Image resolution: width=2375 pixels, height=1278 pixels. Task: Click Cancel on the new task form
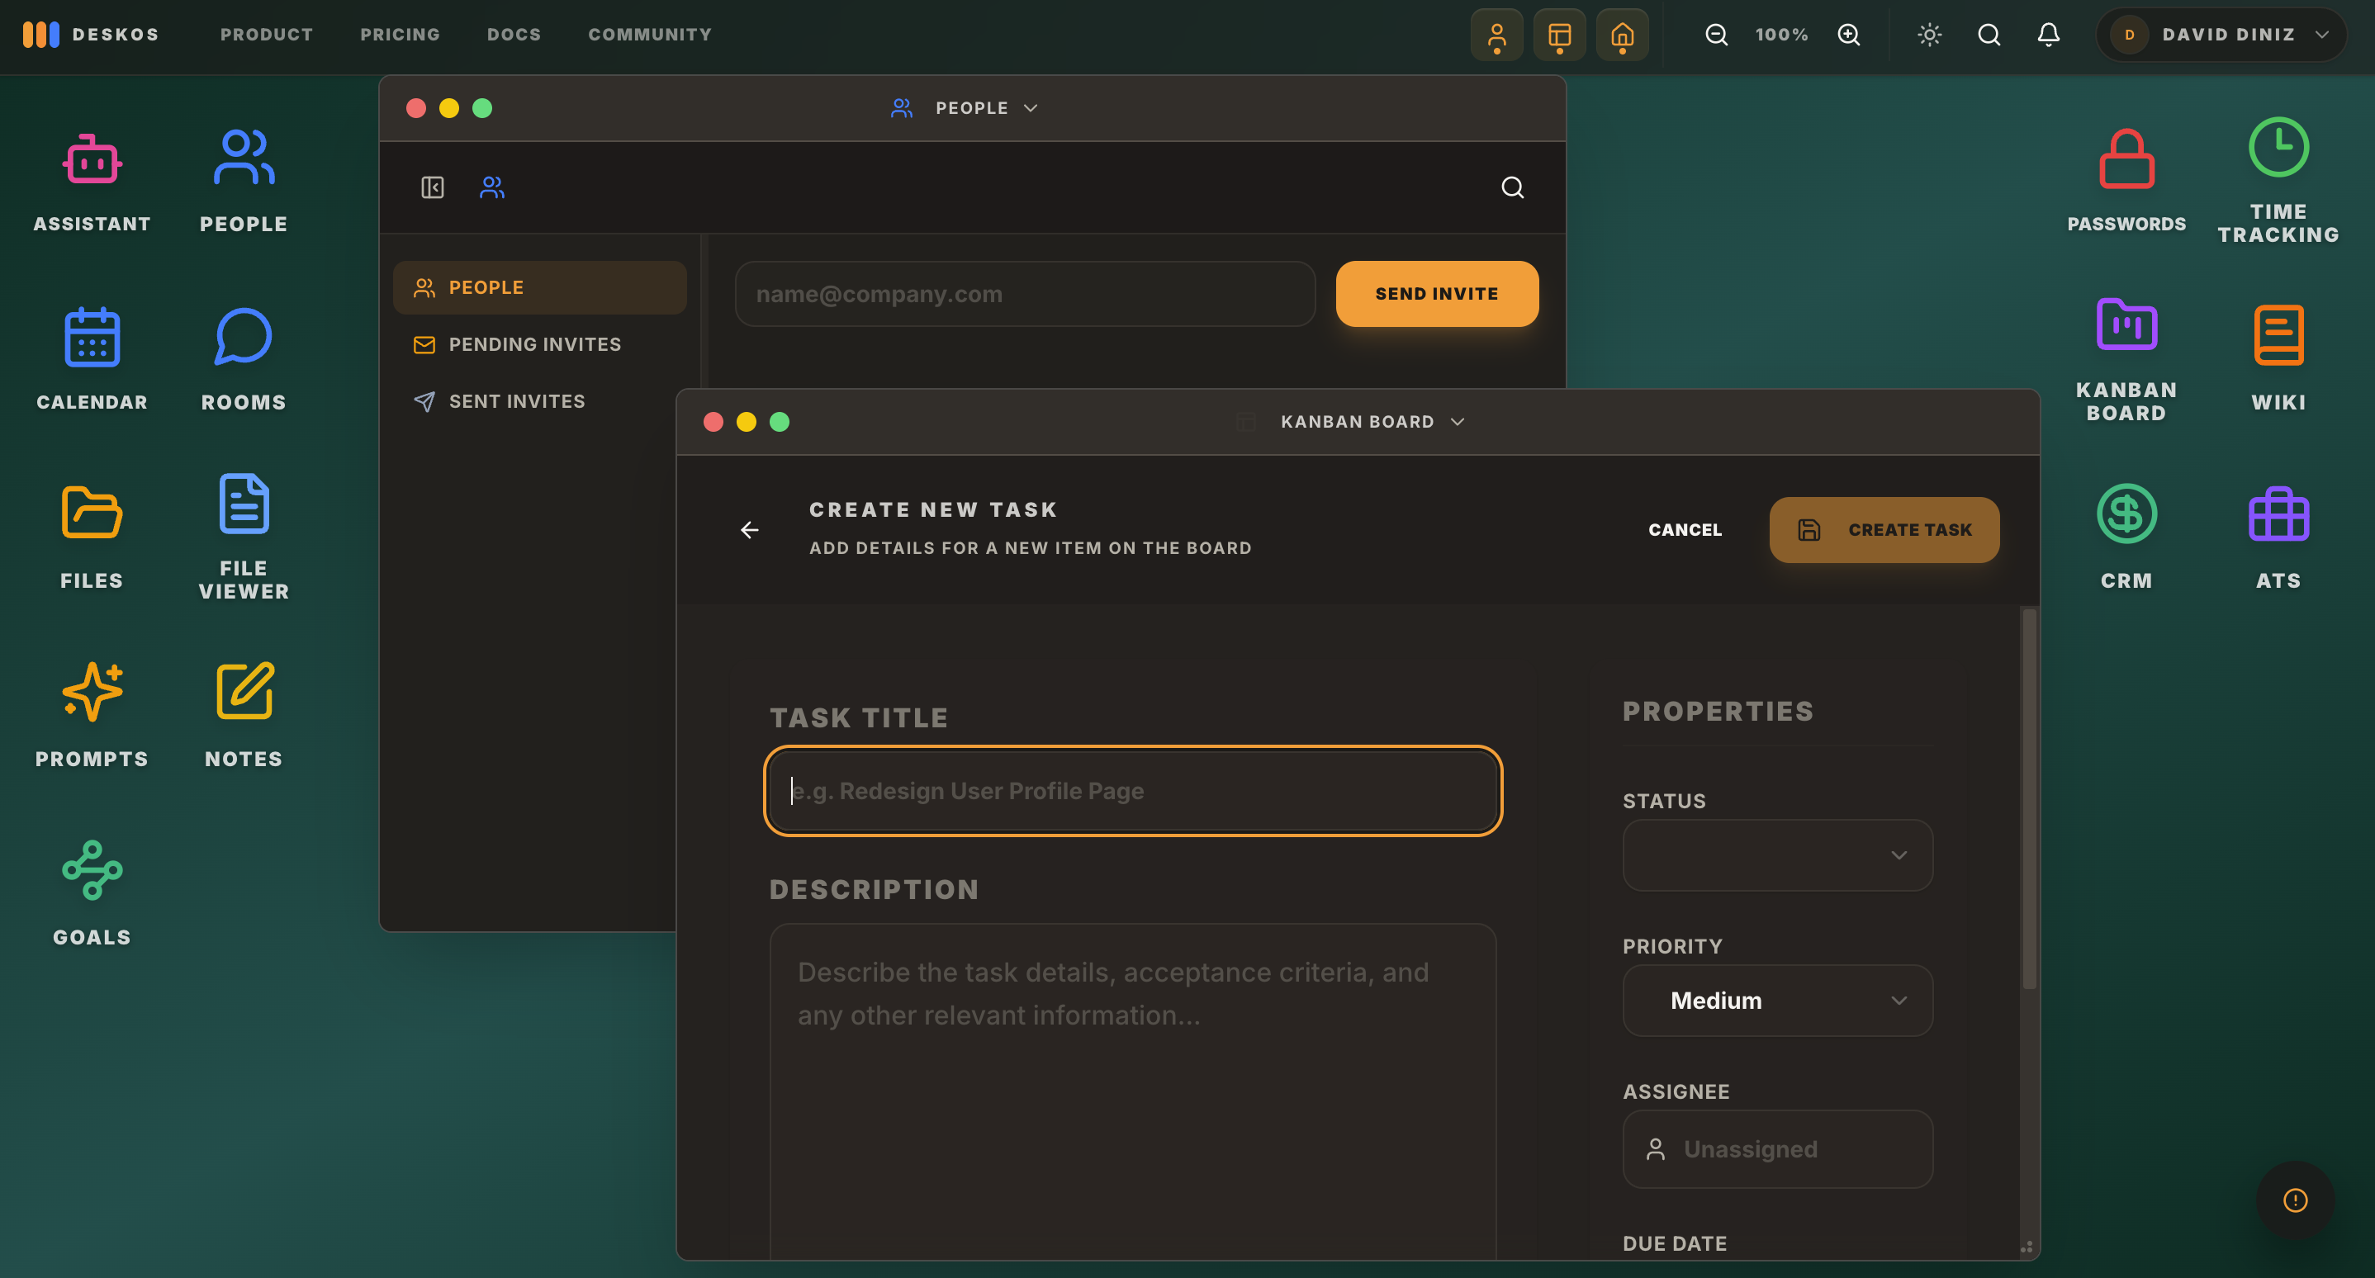coord(1685,530)
